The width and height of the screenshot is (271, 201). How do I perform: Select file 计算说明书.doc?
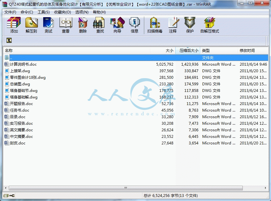136,64
